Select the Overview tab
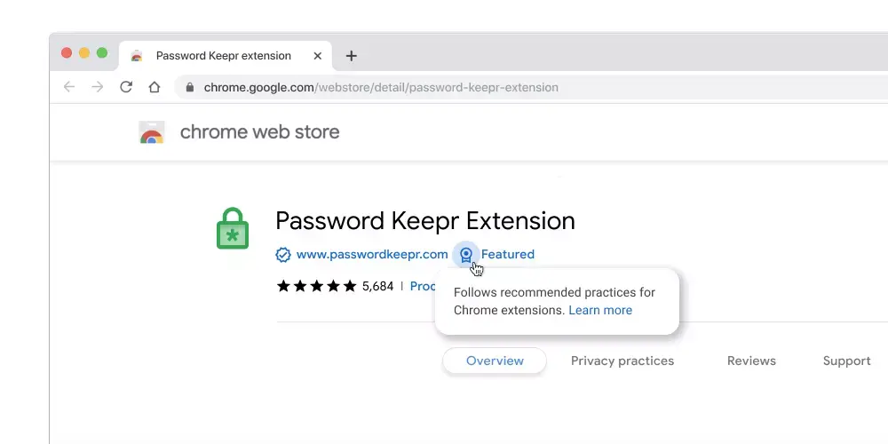The image size is (888, 444). tap(495, 361)
